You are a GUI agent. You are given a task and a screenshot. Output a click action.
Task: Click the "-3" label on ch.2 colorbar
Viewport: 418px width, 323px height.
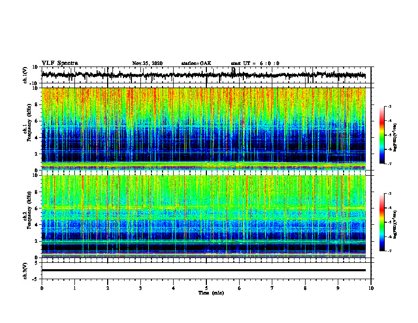pyautogui.click(x=389, y=194)
